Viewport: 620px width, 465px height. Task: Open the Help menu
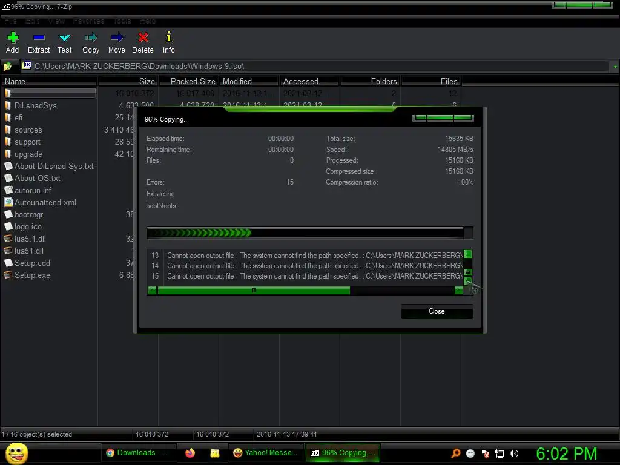[148, 21]
